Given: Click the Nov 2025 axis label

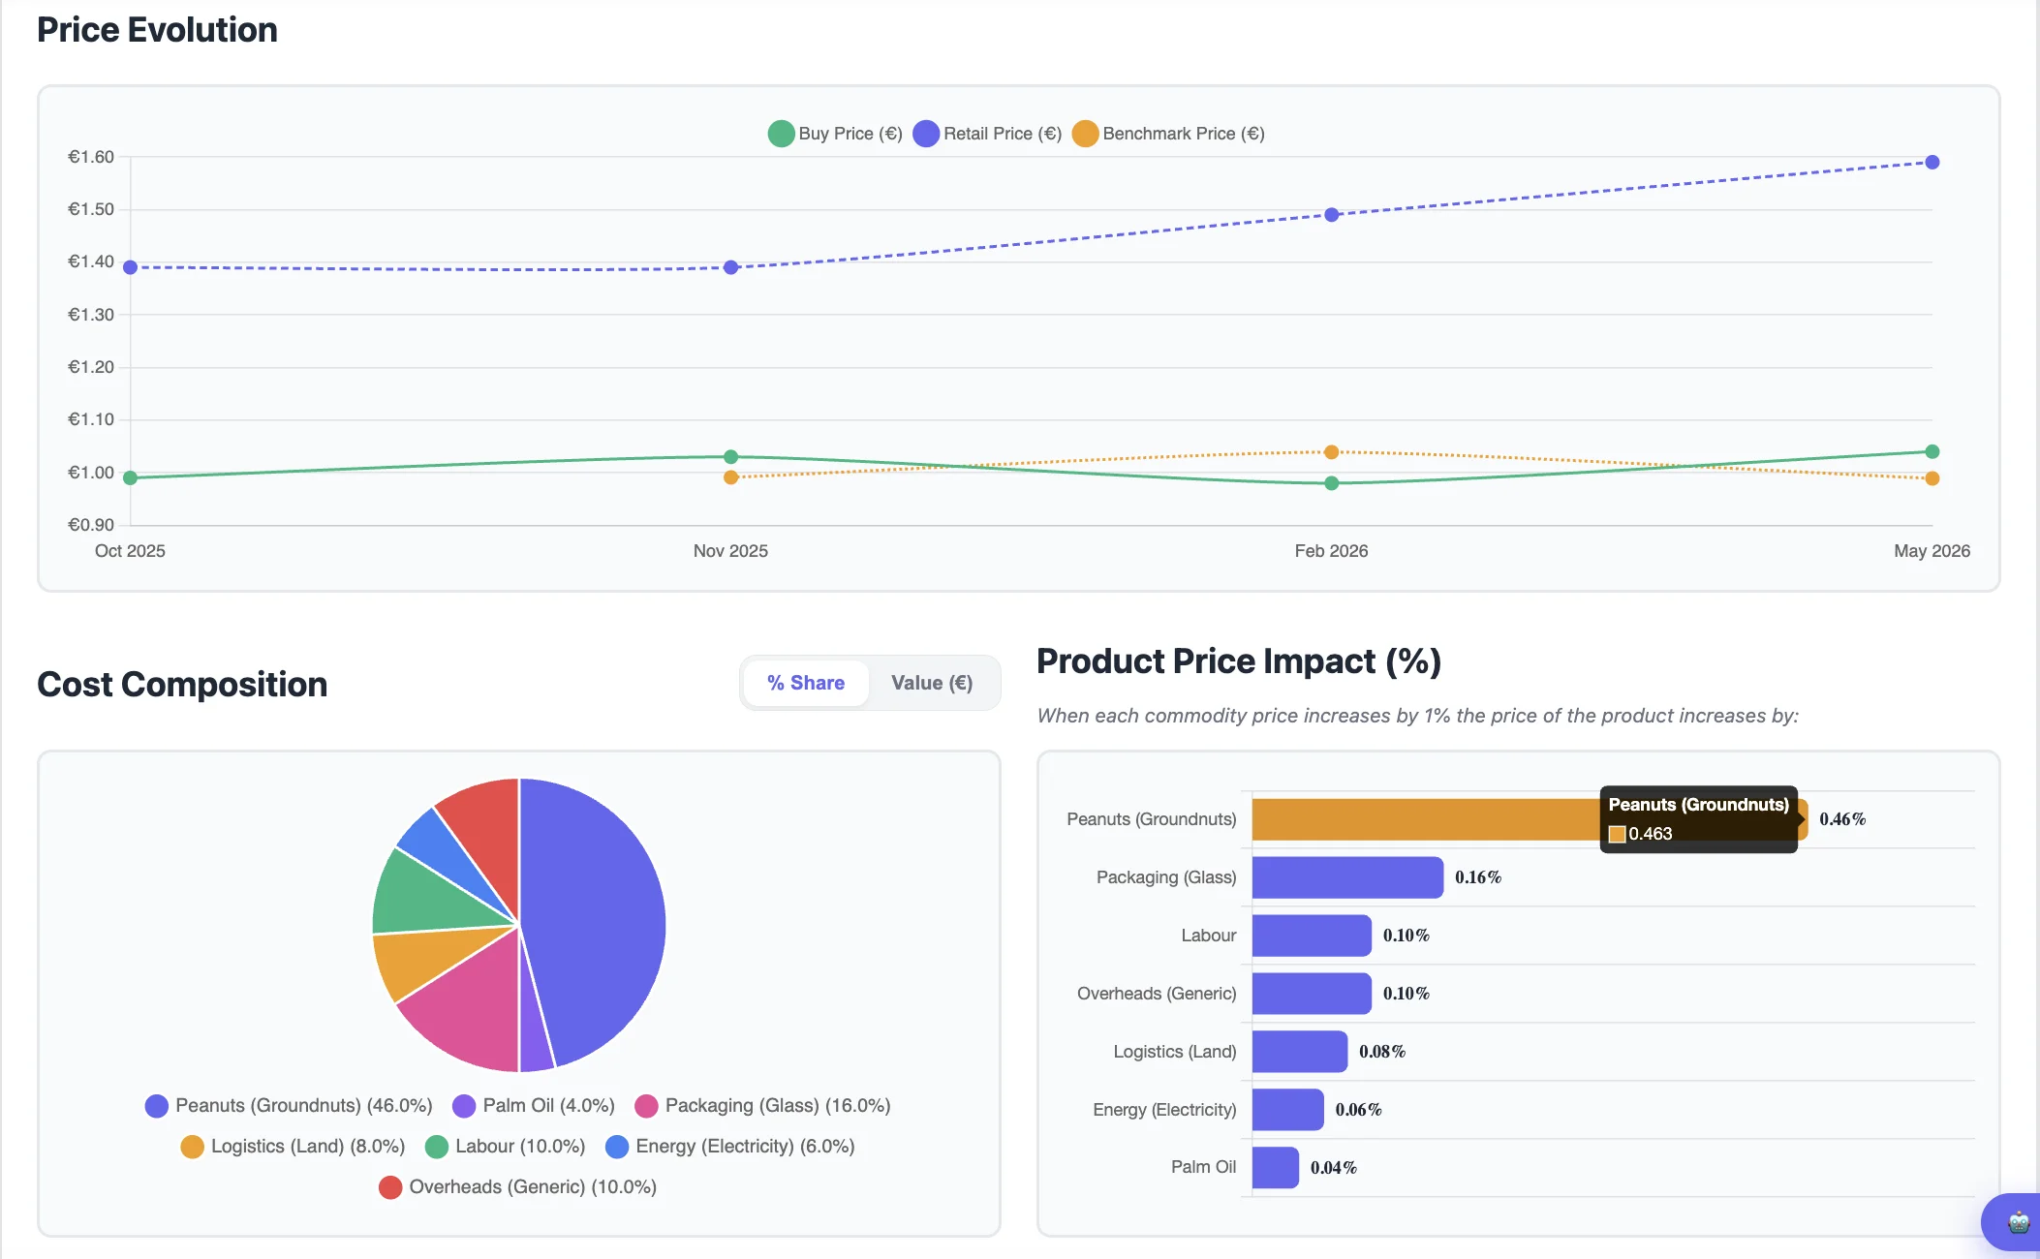Looking at the screenshot, I should coord(730,551).
